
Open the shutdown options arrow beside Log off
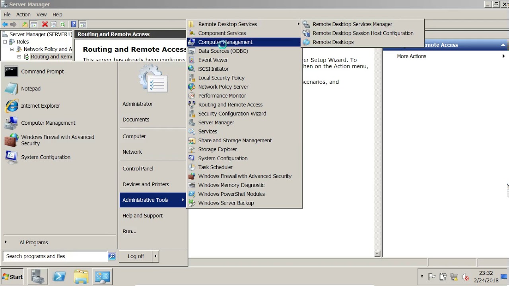(155, 256)
